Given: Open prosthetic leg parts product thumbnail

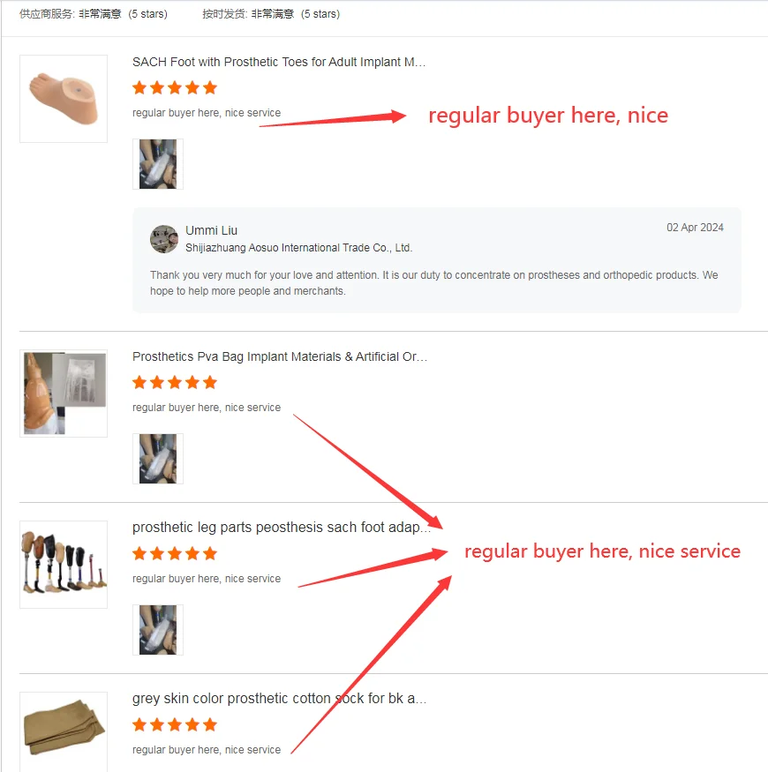Looking at the screenshot, I should 64,565.
